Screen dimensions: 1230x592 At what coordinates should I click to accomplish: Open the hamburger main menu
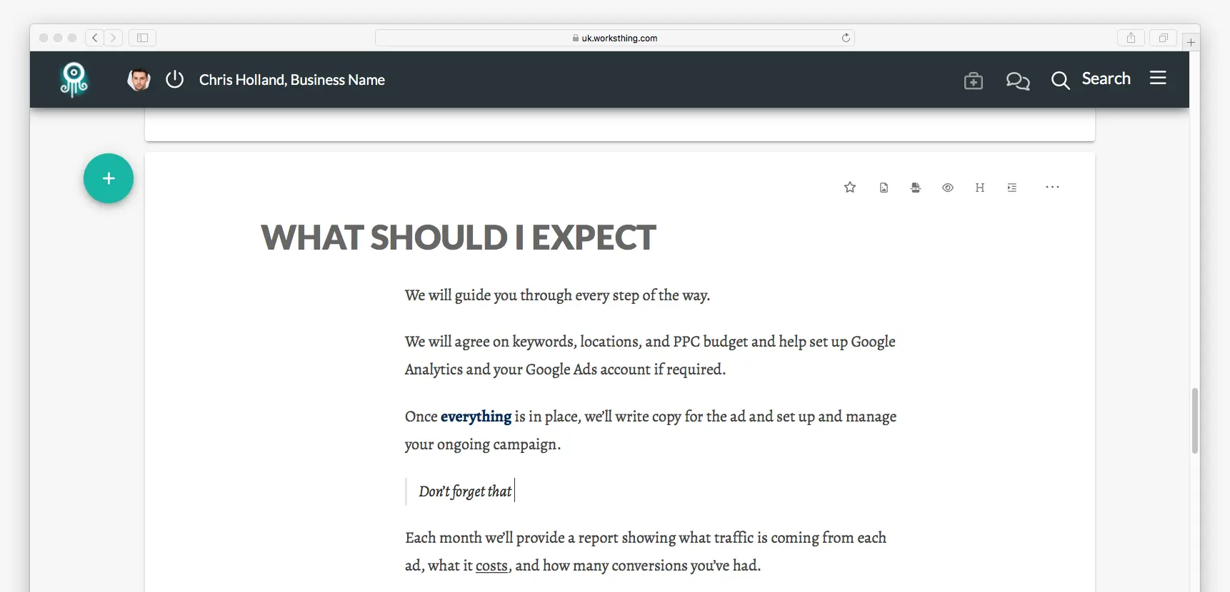click(x=1158, y=78)
